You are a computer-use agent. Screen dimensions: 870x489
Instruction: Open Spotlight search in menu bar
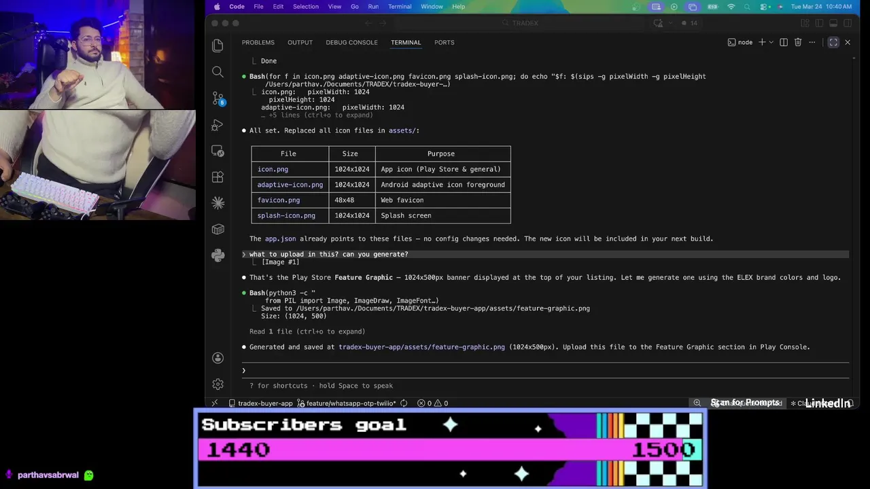[748, 6]
